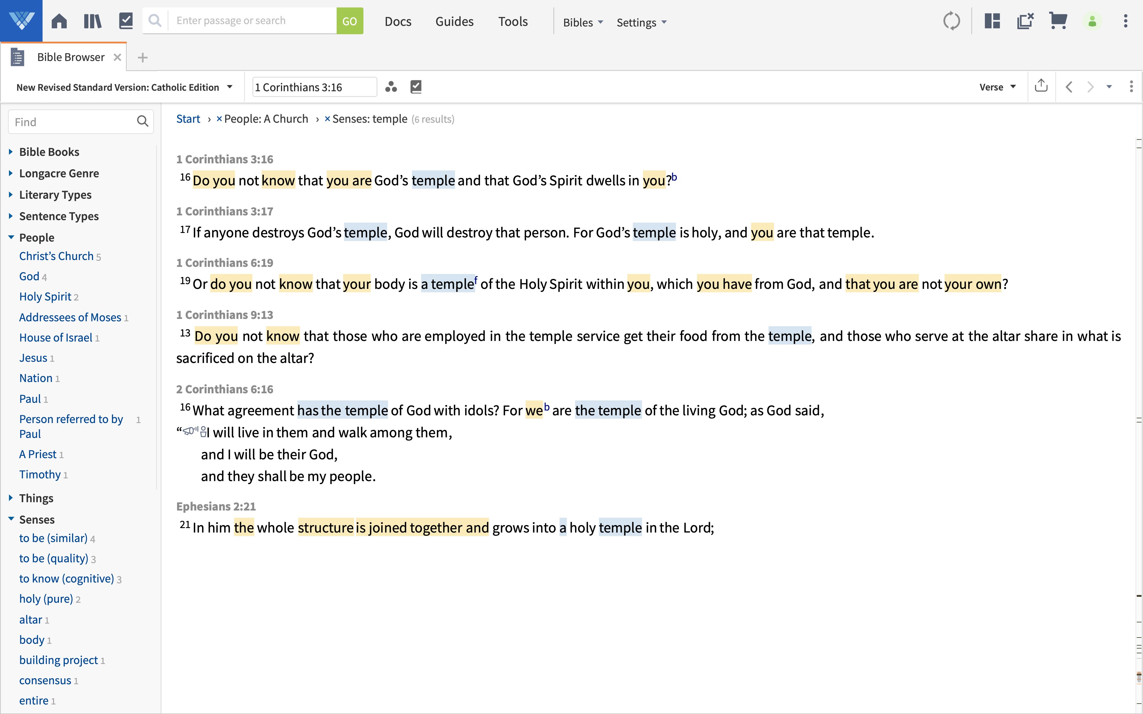Open the Verse display mode dropdown
Screen dimensions: 1143x714
[x=997, y=87]
